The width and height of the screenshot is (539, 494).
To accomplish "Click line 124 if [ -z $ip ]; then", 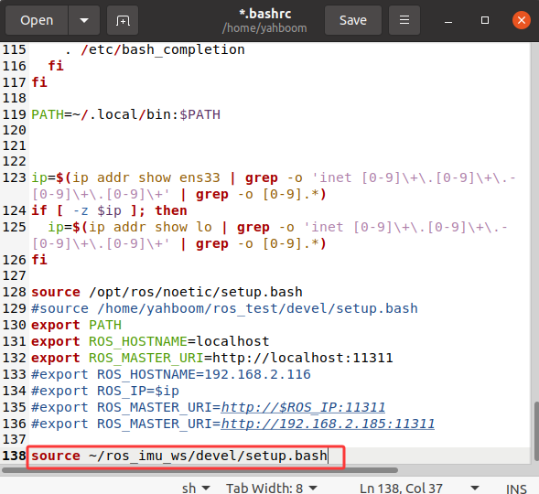I will (x=109, y=210).
